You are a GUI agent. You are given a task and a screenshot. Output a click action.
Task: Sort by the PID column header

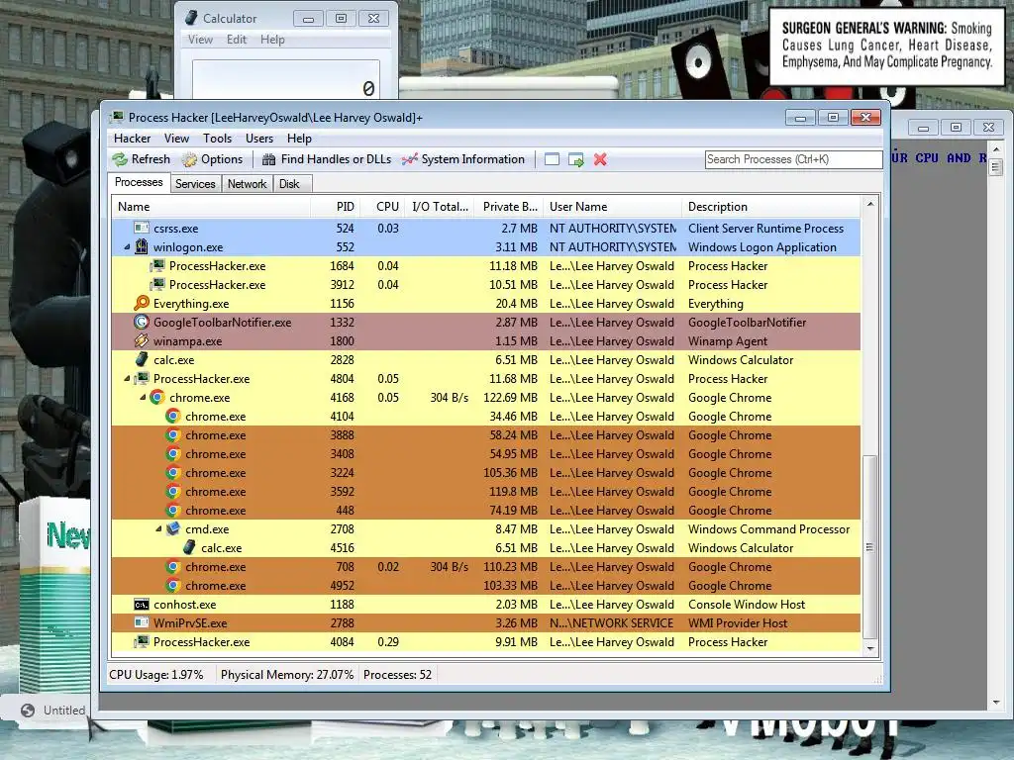tap(335, 207)
